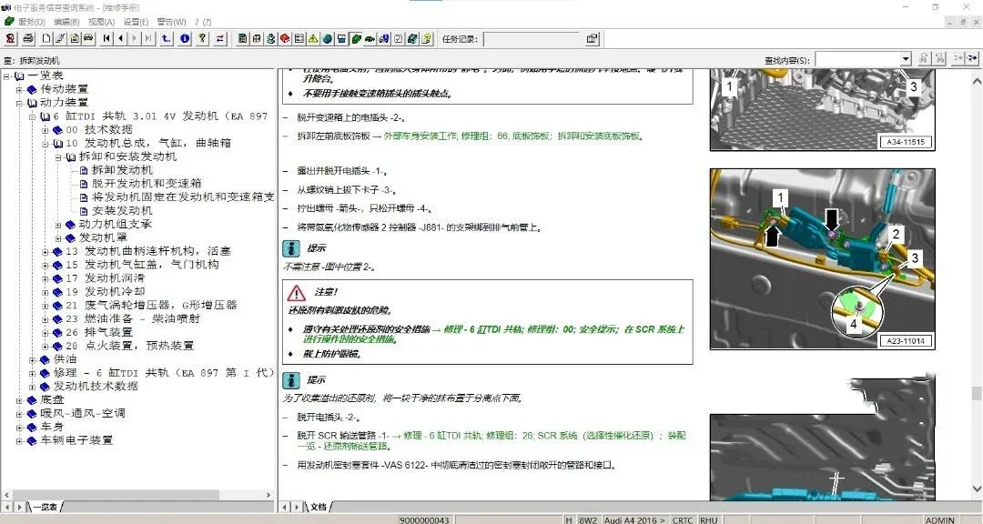This screenshot has width=983, height=524.
Task: Expand the 13 发动机曲柄连杆机构 node
Action: point(46,251)
